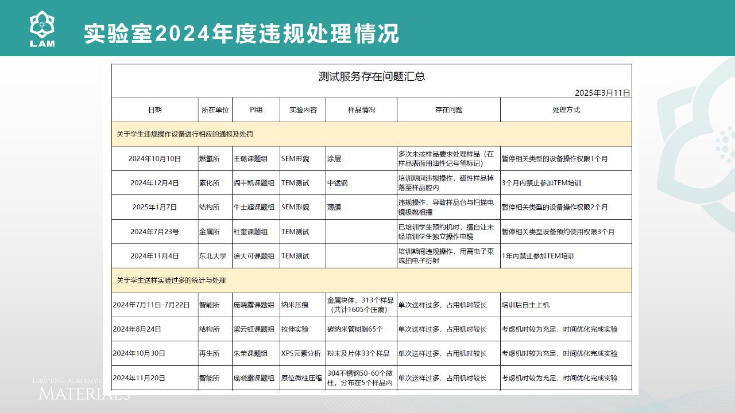Select the table title 测试服务存在问题汇总
This screenshot has width=735, height=413.
tap(372, 76)
